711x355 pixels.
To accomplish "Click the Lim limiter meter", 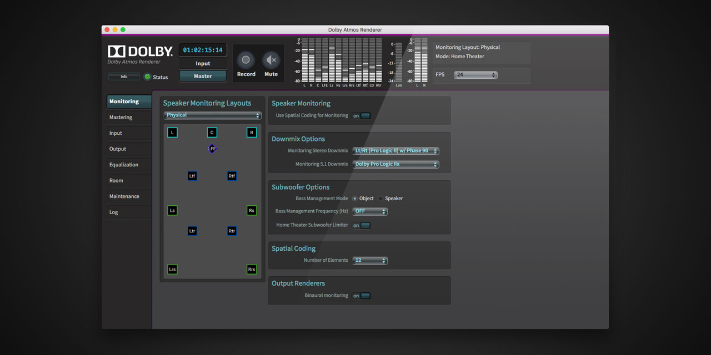I will click(x=398, y=63).
